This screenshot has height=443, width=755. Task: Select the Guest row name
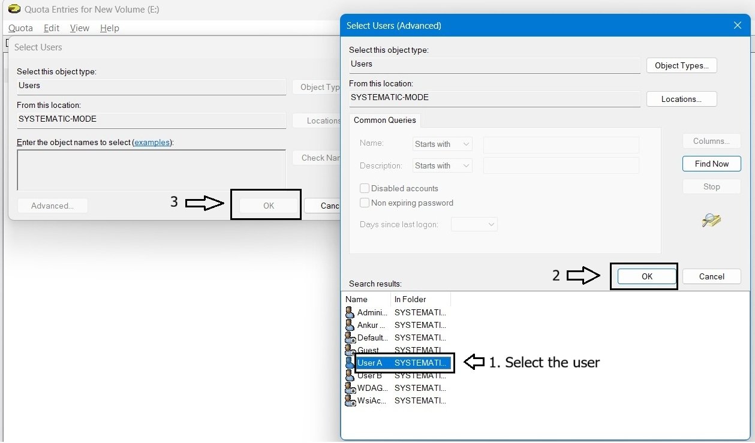(x=368, y=350)
